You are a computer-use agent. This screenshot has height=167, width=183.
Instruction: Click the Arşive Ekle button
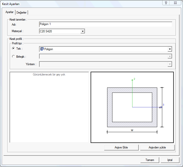[x=121, y=147]
